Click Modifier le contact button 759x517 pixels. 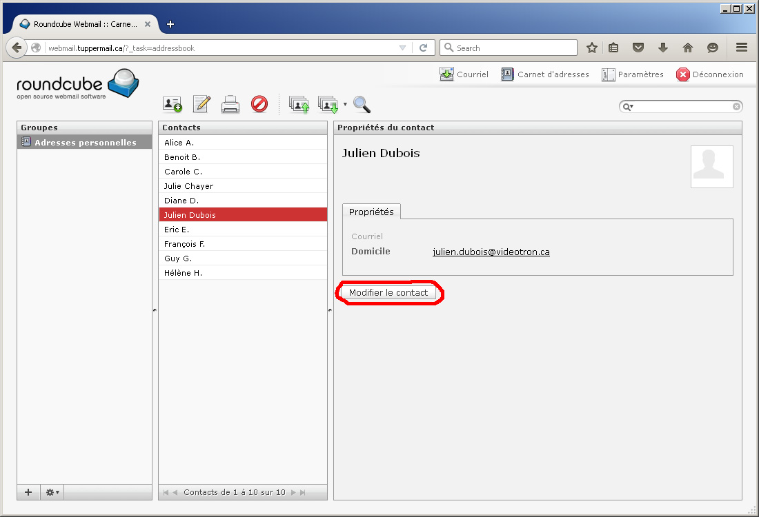tap(388, 293)
